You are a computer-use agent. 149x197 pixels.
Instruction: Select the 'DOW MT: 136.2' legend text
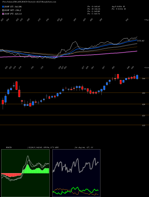tap(13, 10)
